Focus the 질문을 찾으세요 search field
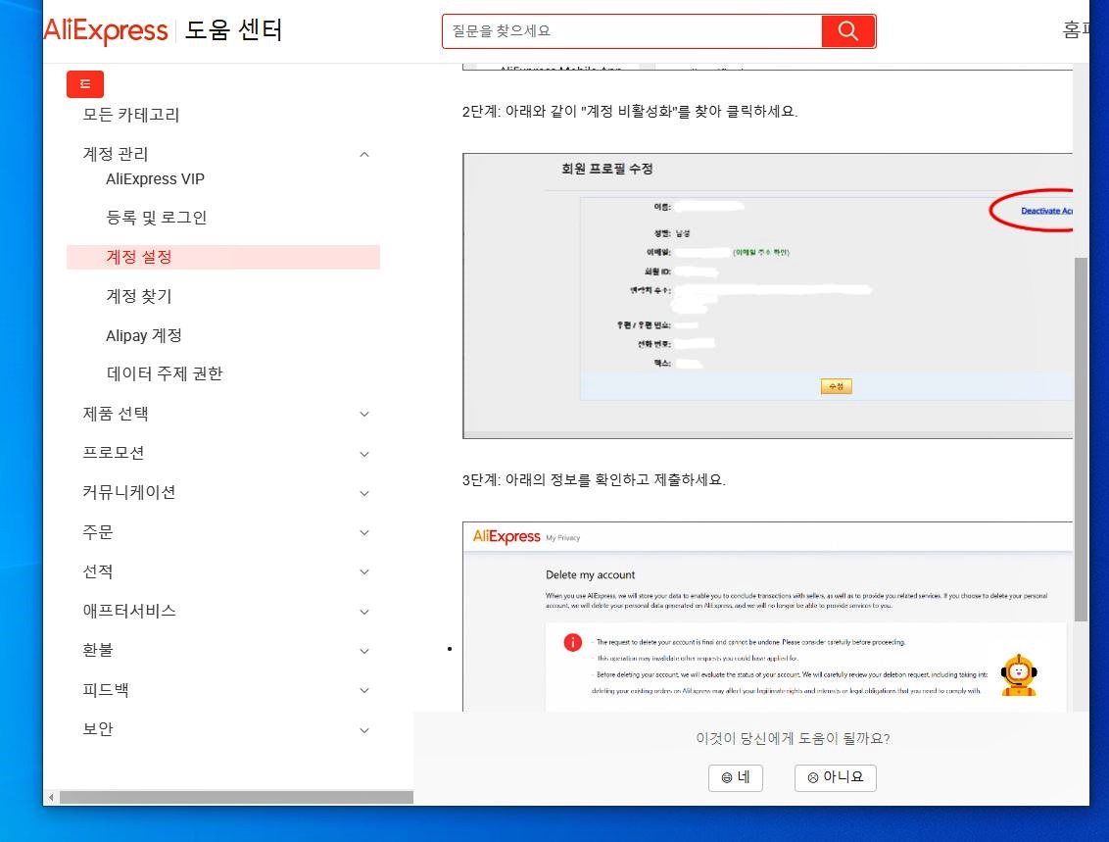Screen dimensions: 1109x842 pos(632,31)
